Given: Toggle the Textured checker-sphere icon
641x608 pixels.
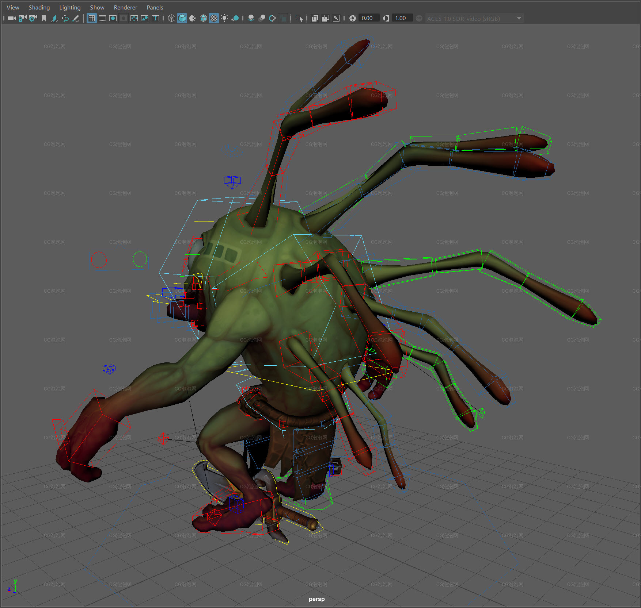Looking at the screenshot, I should tap(214, 18).
